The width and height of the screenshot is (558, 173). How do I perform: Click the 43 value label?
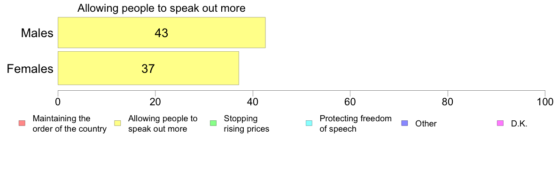point(161,33)
